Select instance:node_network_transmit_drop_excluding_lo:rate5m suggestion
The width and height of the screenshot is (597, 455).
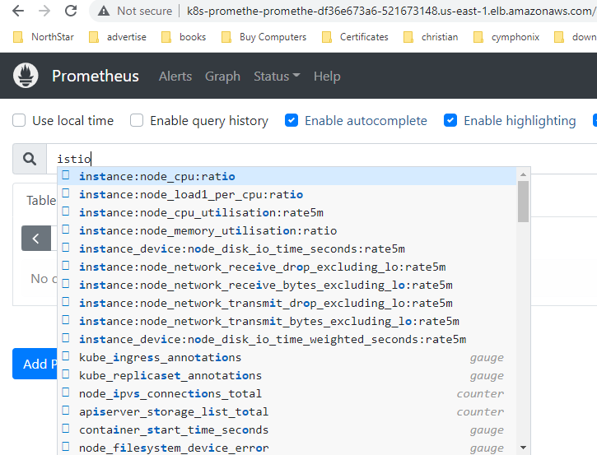click(288, 304)
